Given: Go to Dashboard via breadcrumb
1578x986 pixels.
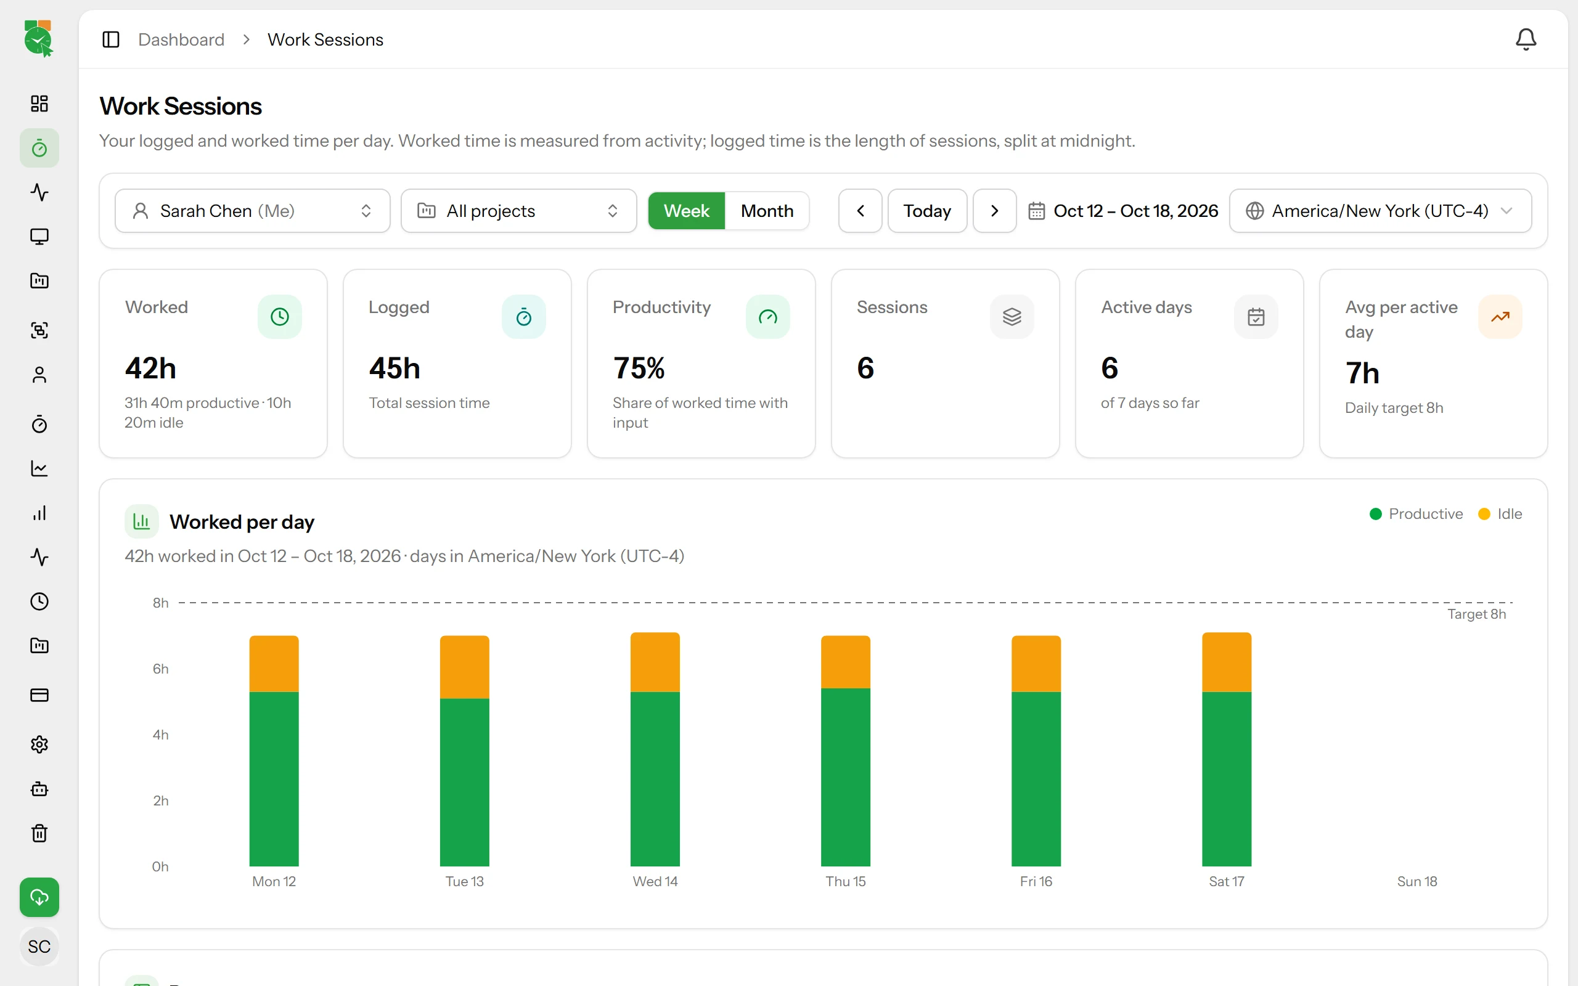Looking at the screenshot, I should [181, 40].
